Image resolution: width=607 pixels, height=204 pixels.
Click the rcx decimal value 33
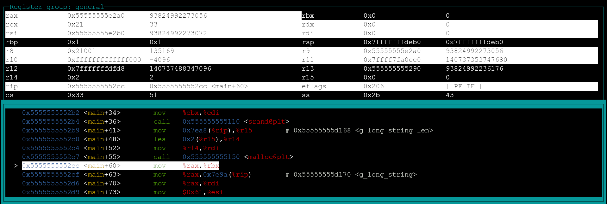(153, 25)
